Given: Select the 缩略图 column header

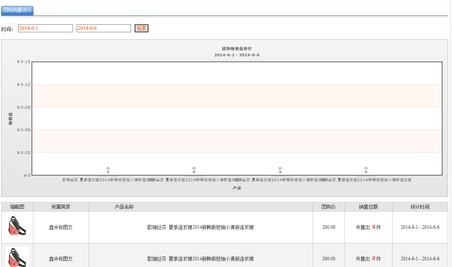Looking at the screenshot, I should tap(17, 207).
